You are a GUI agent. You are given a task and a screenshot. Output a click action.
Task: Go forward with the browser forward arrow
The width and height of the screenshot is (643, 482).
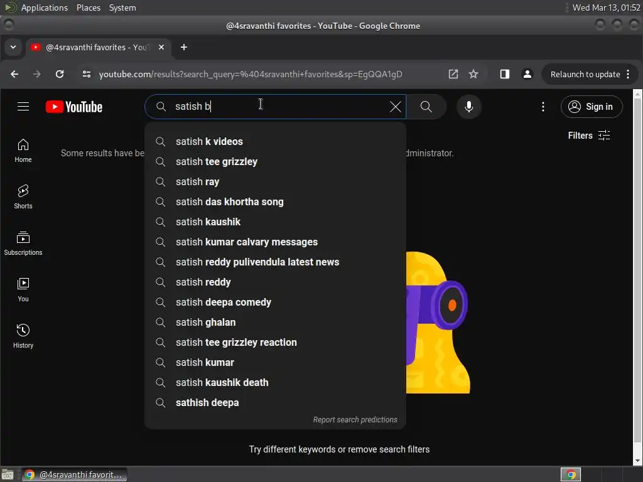pos(37,74)
